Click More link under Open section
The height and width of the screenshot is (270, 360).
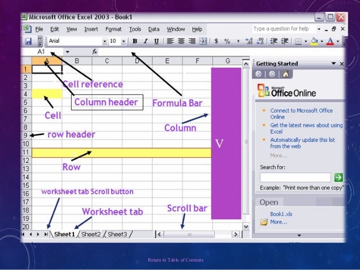[279, 222]
